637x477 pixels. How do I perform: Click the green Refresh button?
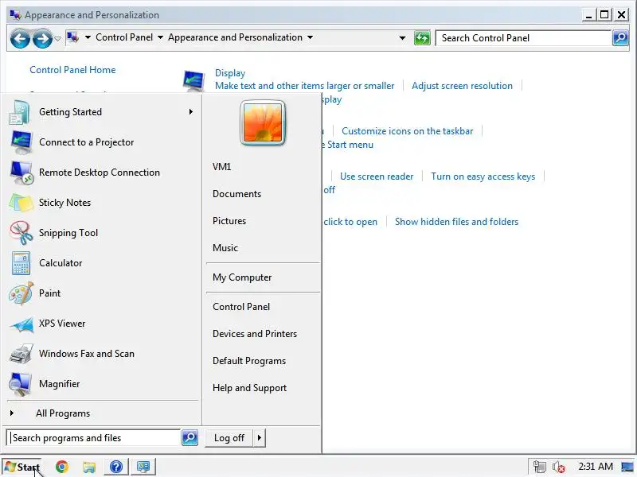click(x=422, y=38)
